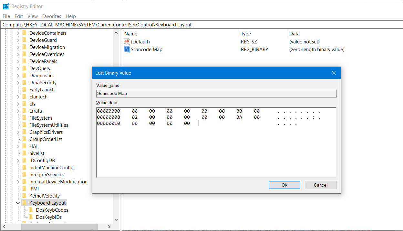Click the DosKeybCodes folder icon

[x=31, y=210]
